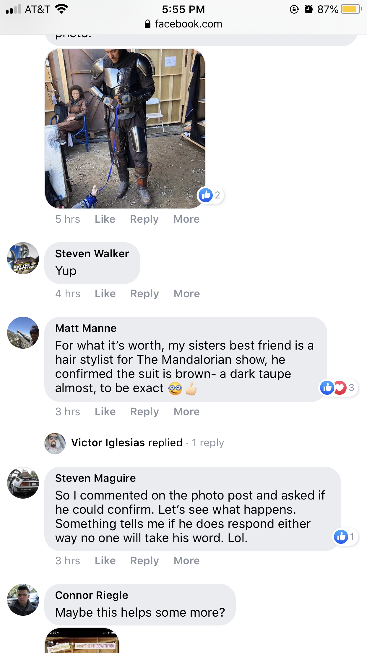Tap Victor Iglesias's small avatar
The image size is (367, 653).
pos(55,443)
